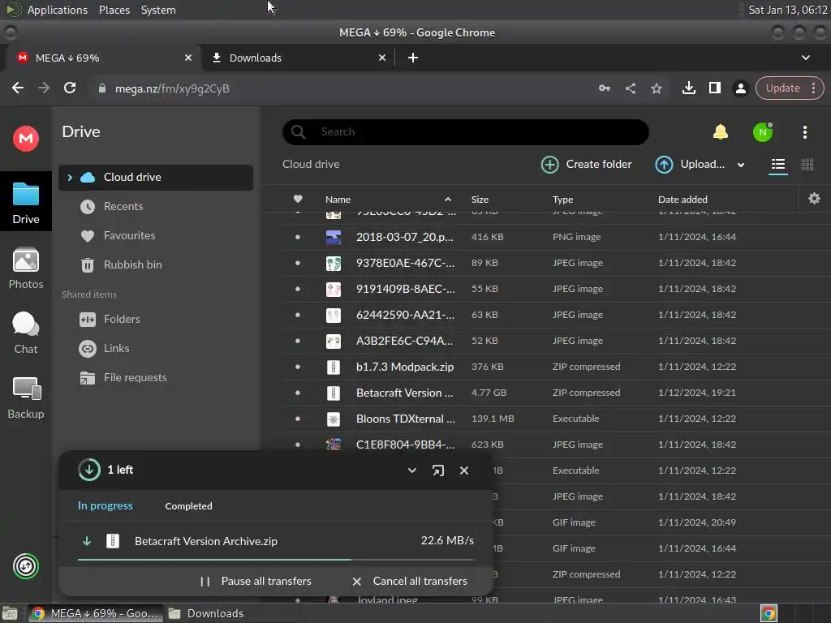Screen dimensions: 831x623
Task: Sort files by Size column
Action: pyautogui.click(x=480, y=200)
